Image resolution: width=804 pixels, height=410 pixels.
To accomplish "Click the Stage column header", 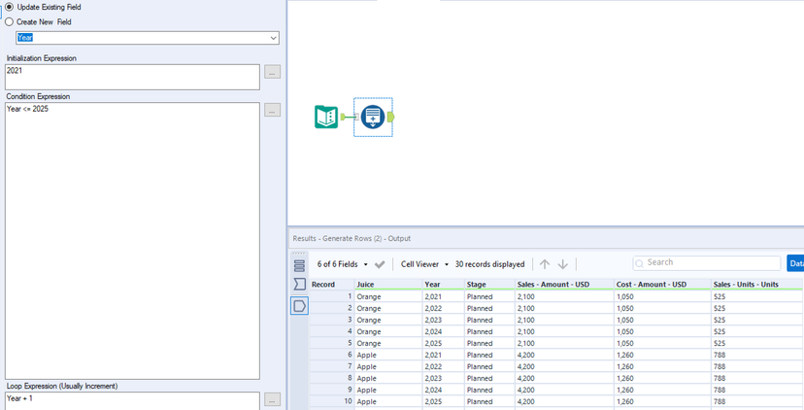I will tap(489, 285).
